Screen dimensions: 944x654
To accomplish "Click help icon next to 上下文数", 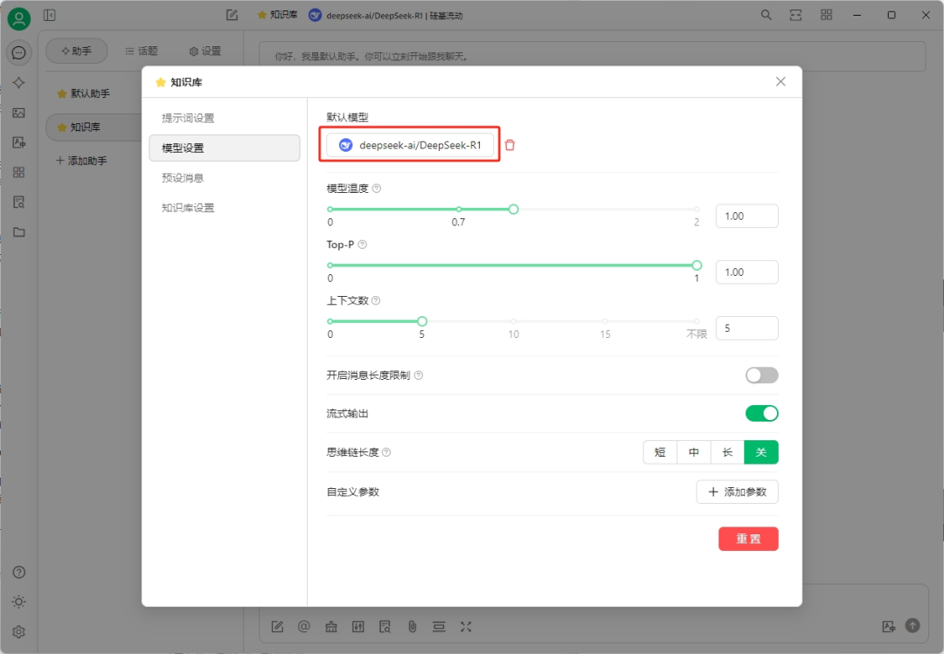I will point(376,300).
